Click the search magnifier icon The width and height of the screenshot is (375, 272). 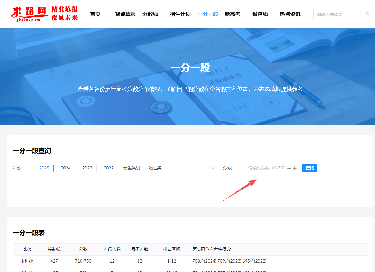[367, 14]
